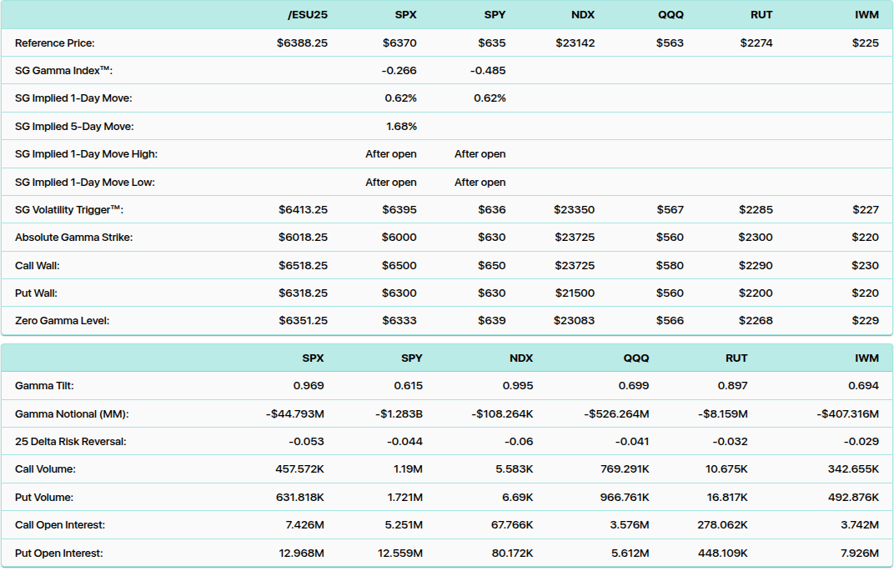Screen dimensions: 894x571
Task: Select the NDX reference price $23142
Action: [575, 43]
